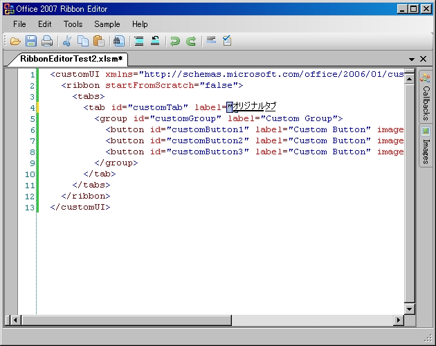The image size is (436, 346).
Task: Redo the edit with the green arrow
Action: click(191, 42)
